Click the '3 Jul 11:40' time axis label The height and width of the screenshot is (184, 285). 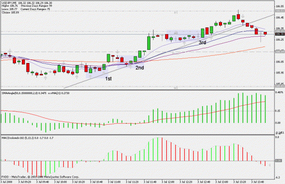[x=150, y=182]
